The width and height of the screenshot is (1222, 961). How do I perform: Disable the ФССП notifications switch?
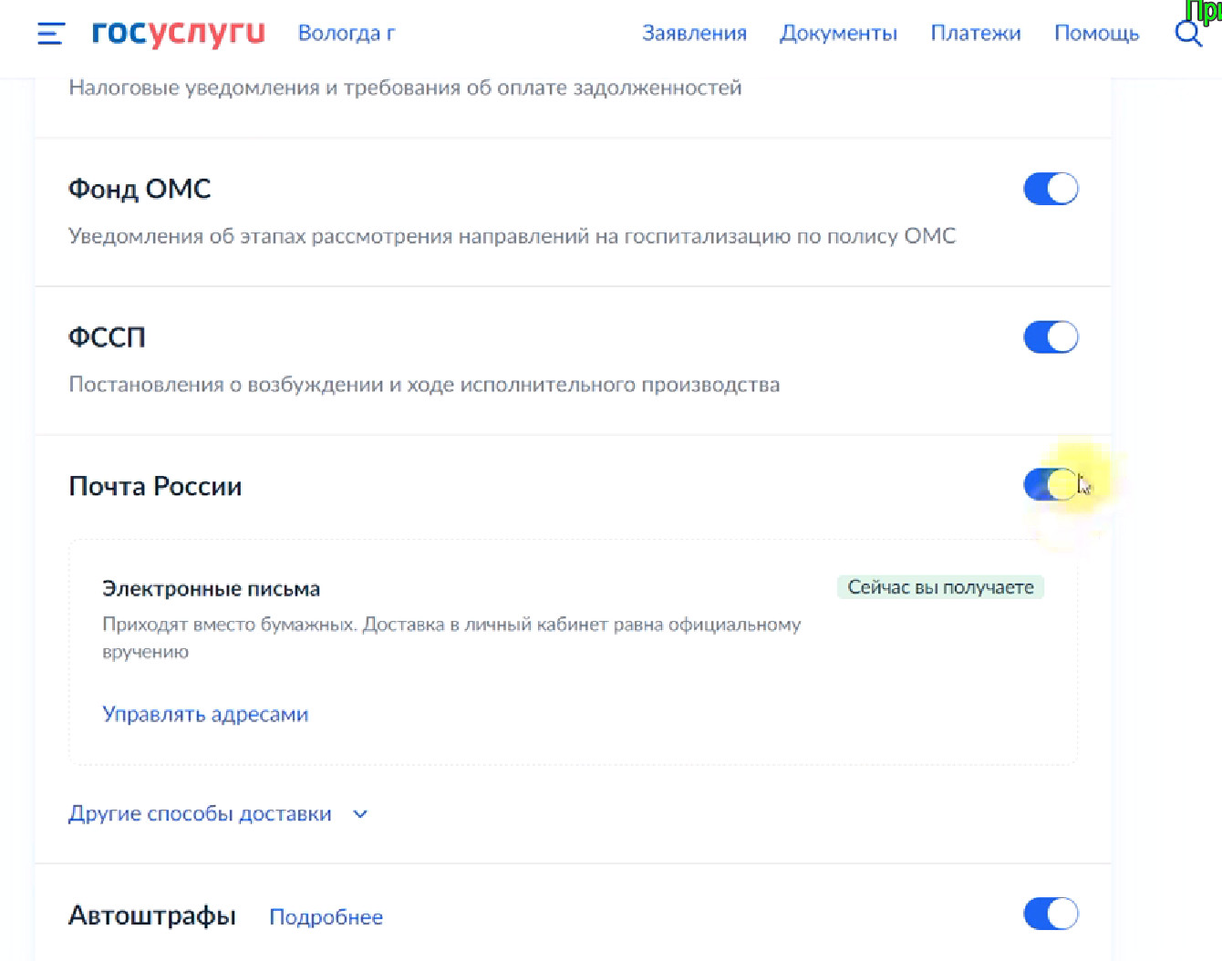(x=1051, y=337)
